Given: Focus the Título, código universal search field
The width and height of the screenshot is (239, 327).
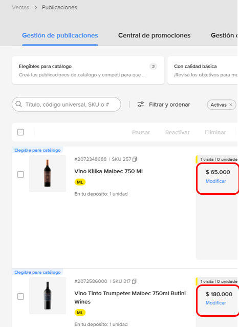Looking at the screenshot, I should 67,104.
